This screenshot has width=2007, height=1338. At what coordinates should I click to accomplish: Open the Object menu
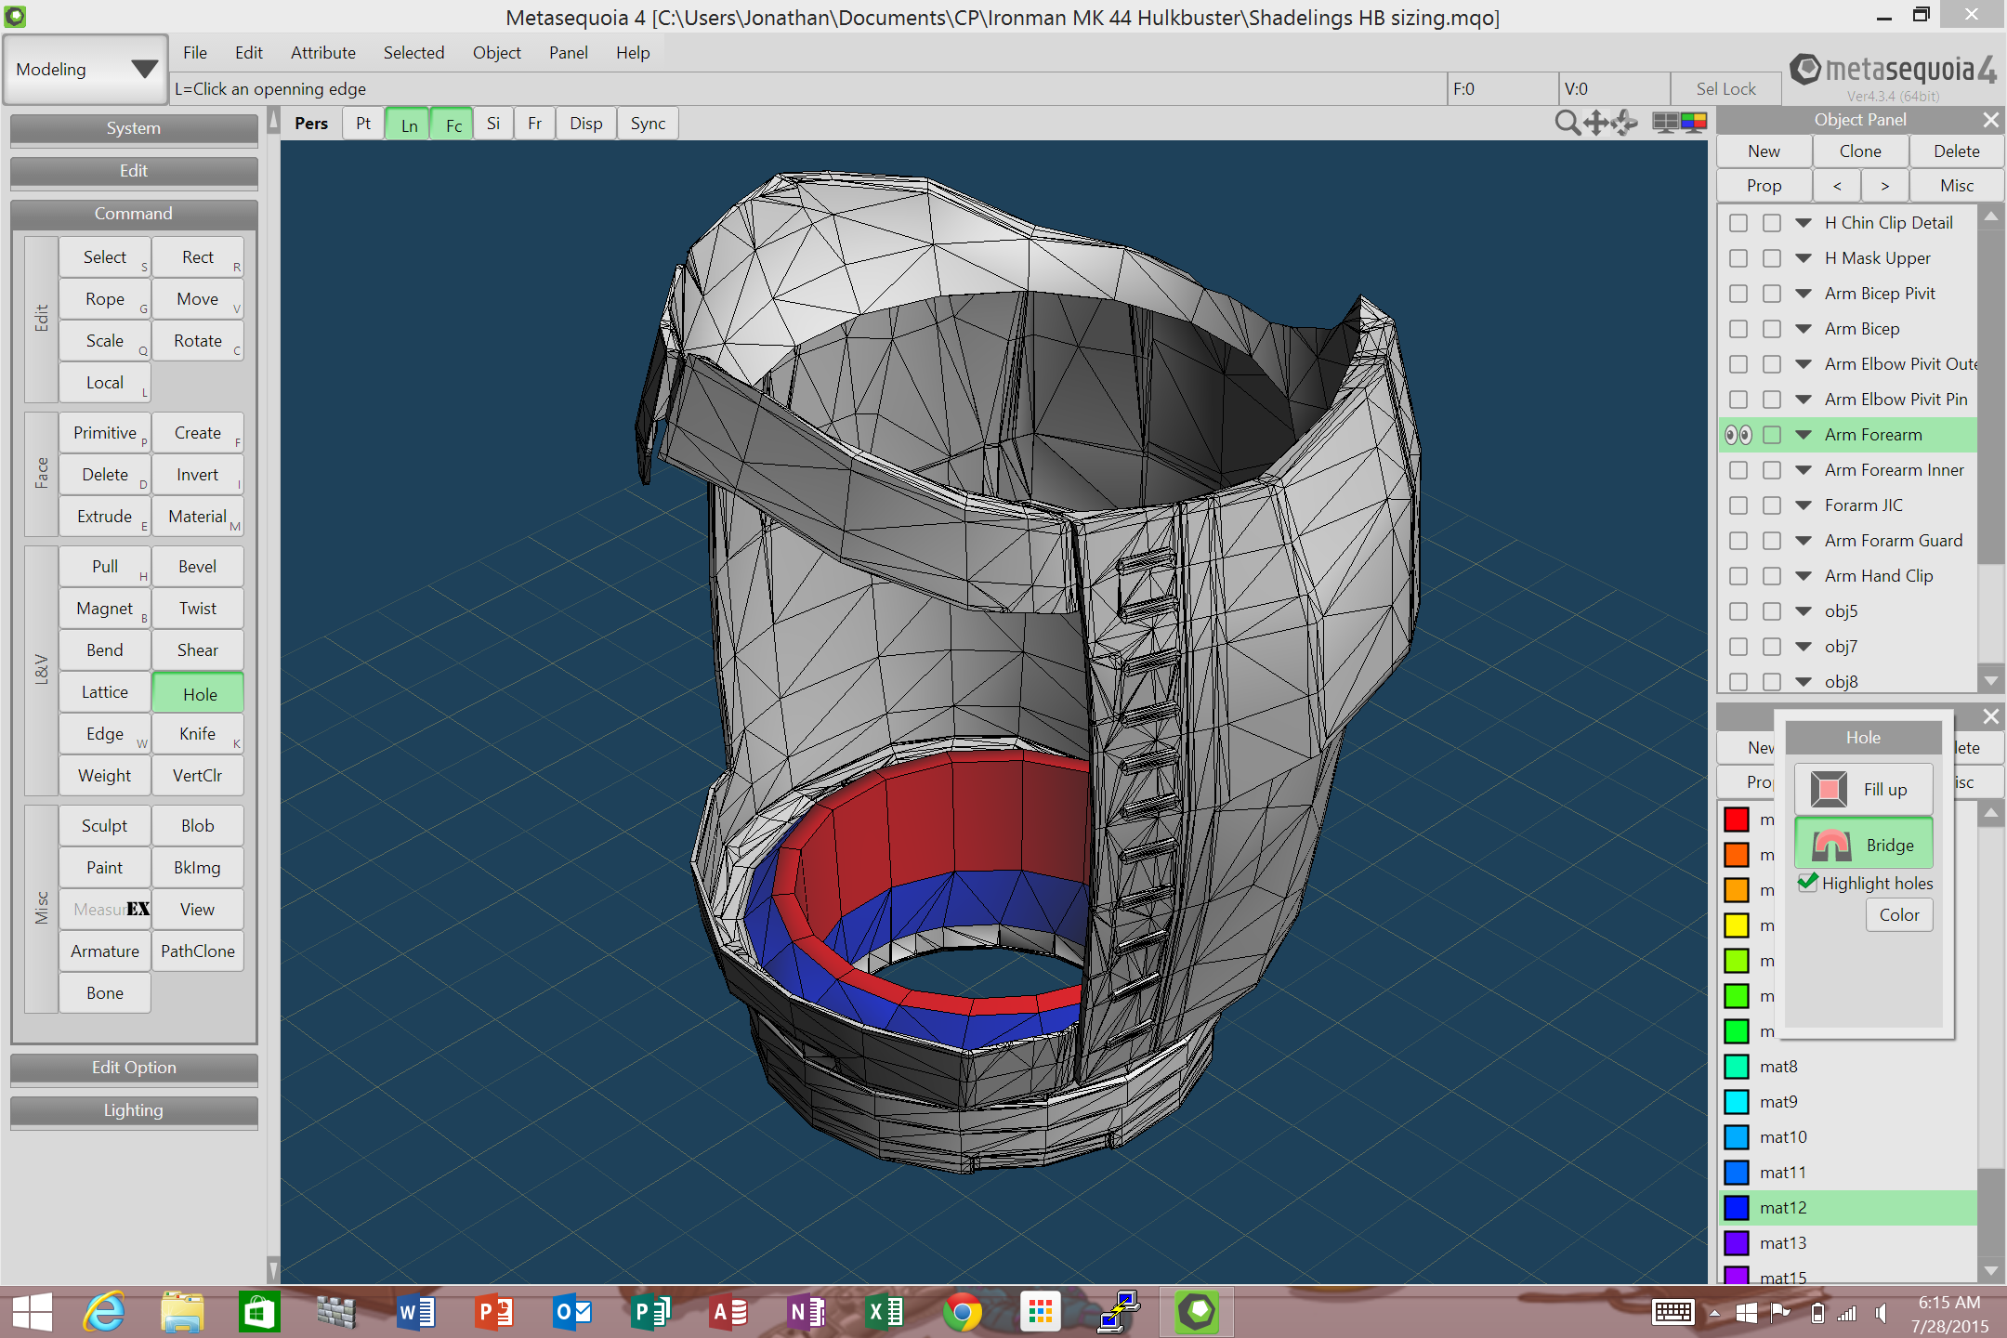coord(496,53)
